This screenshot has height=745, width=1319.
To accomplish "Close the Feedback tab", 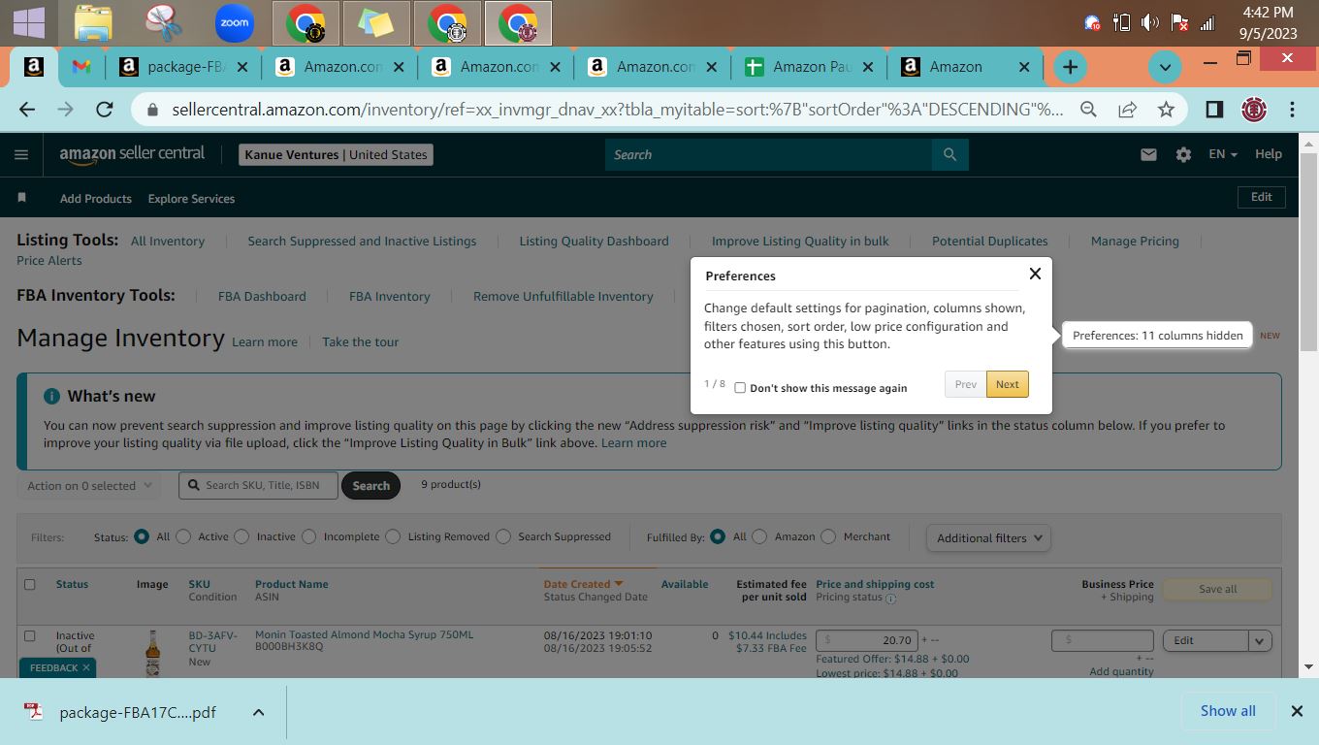I will coord(86,667).
